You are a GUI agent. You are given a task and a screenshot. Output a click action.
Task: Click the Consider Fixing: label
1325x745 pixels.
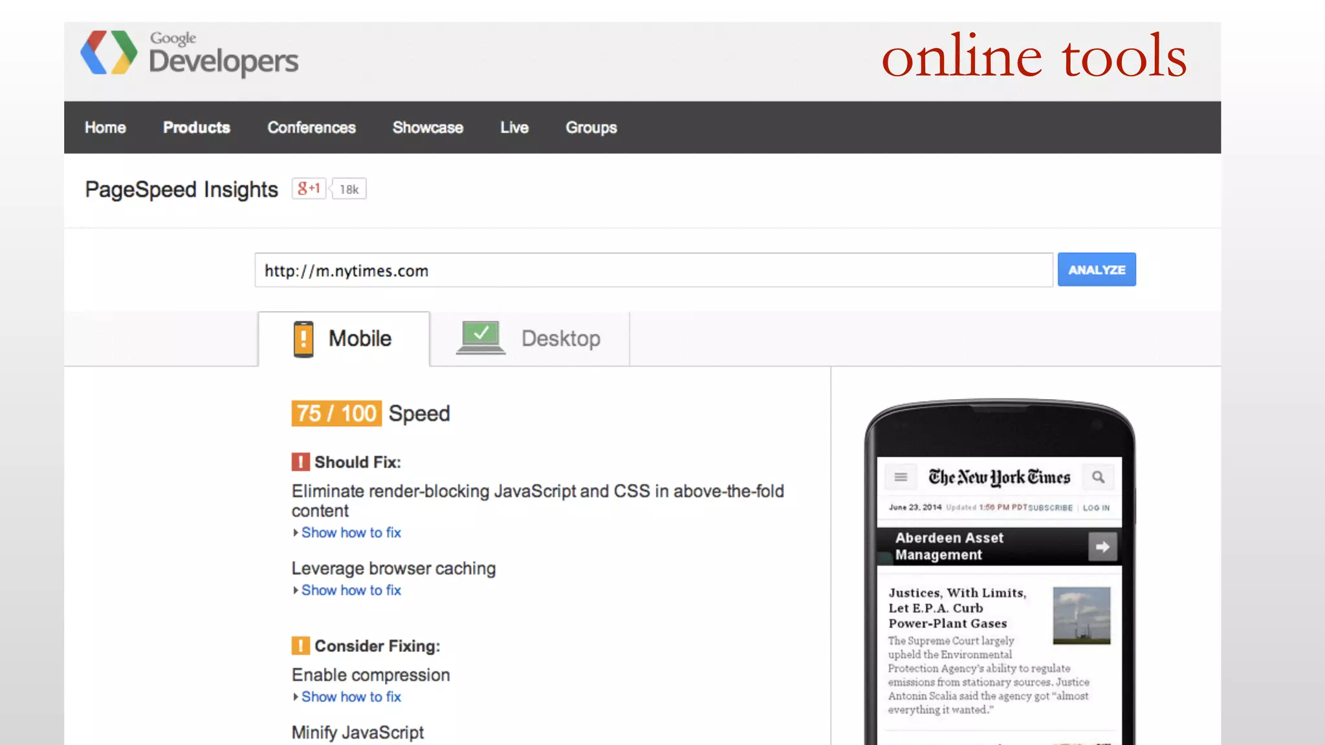(x=377, y=646)
